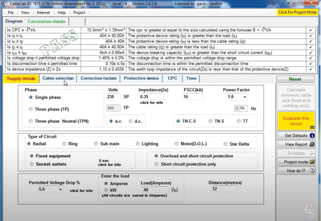Image resolution: width=321 pixels, height=221 pixels.
Task: Select the Three phase (TP) option
Action: [31, 109]
